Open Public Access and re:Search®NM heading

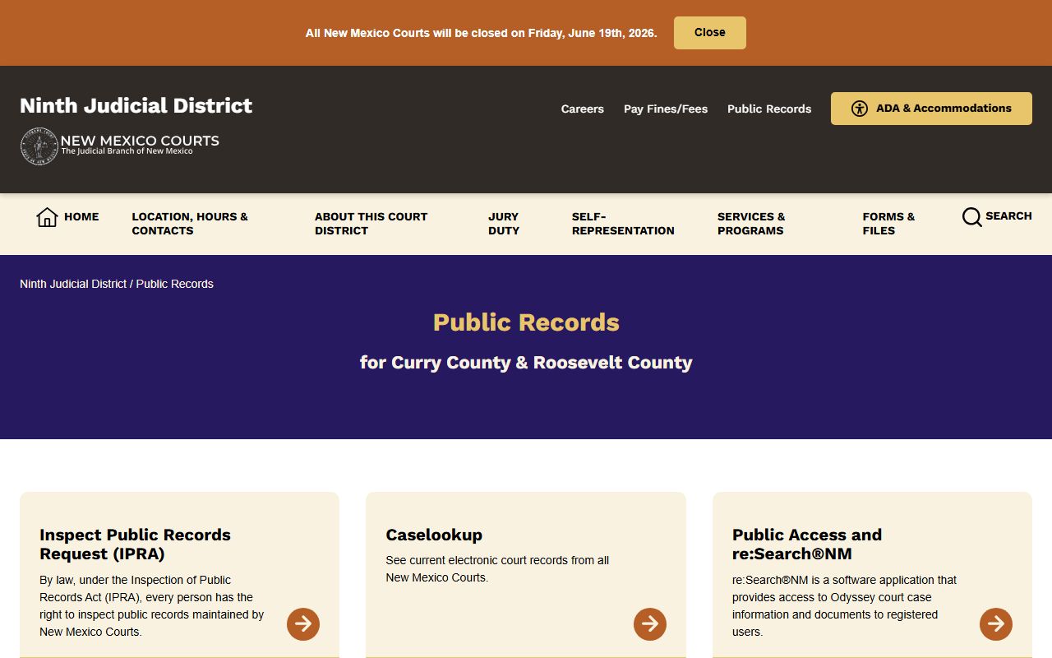click(x=807, y=544)
